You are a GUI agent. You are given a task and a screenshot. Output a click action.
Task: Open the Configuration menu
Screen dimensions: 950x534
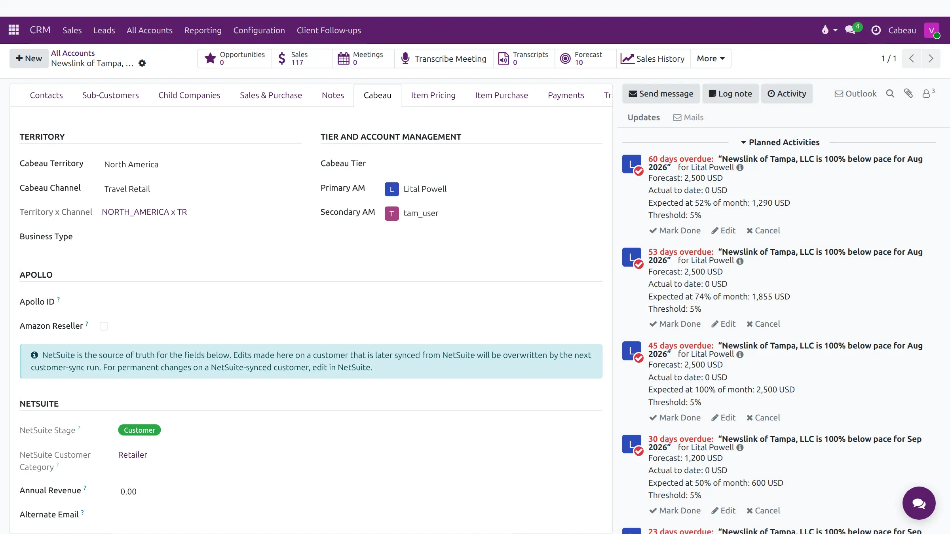(x=259, y=30)
